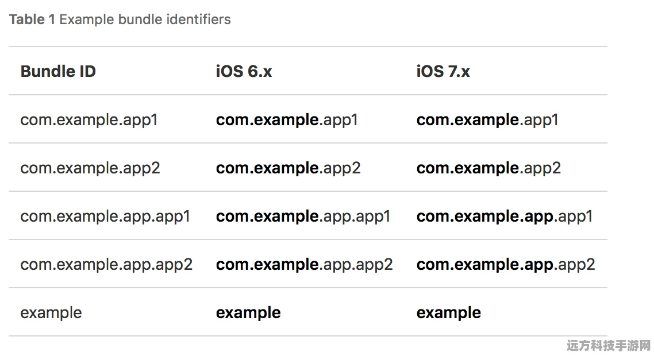The width and height of the screenshot is (654, 356).
Task: Click plain example in Bundle ID column
Action: (51, 313)
